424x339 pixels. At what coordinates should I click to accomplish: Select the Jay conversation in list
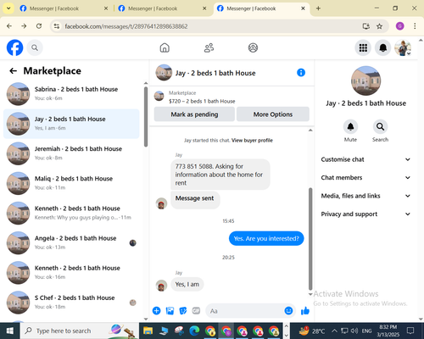71,124
